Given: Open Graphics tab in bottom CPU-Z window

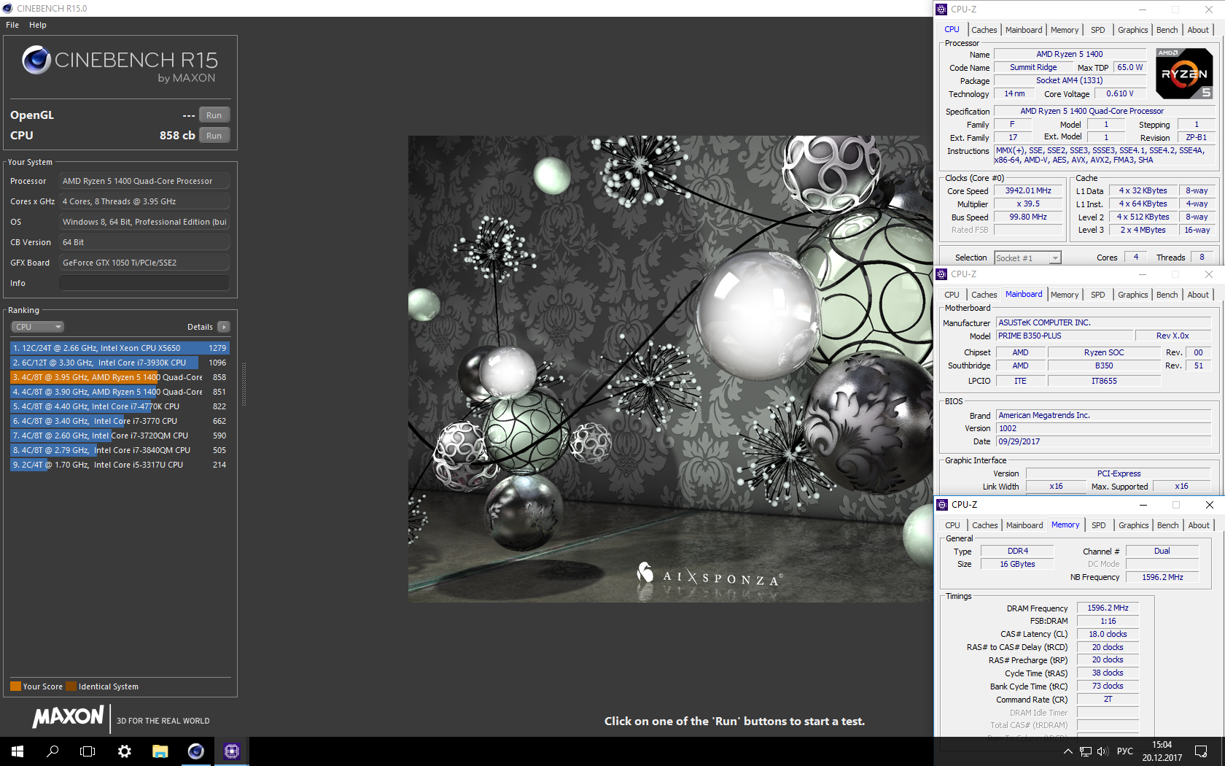Looking at the screenshot, I should click(1133, 525).
